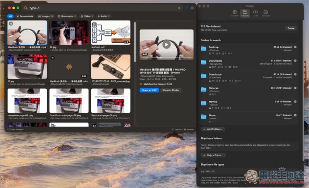309x188 pixels.
Task: Select the MacBook .mp4 video thumbnail
Action: pos(27,33)
